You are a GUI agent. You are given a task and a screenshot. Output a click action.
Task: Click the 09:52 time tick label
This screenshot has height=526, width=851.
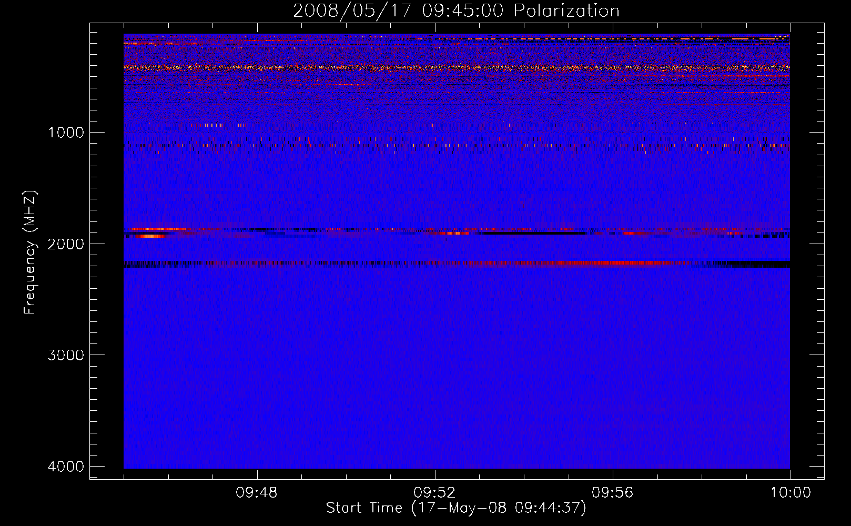tap(434, 493)
